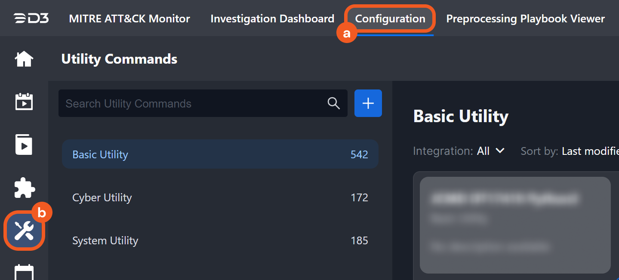Image resolution: width=619 pixels, height=280 pixels.
Task: Open Preprocessing Playbook Viewer tab
Action: pos(525,18)
